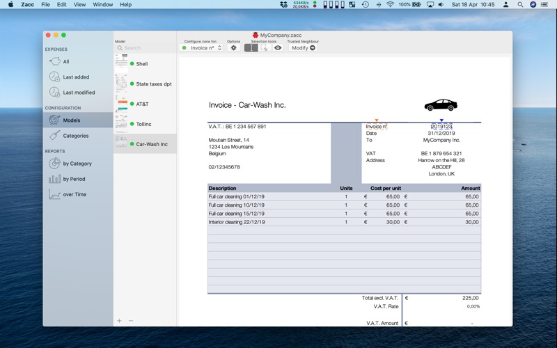Click the Wi-Fi status icon
This screenshot has width=557, height=348.
click(x=390, y=4)
